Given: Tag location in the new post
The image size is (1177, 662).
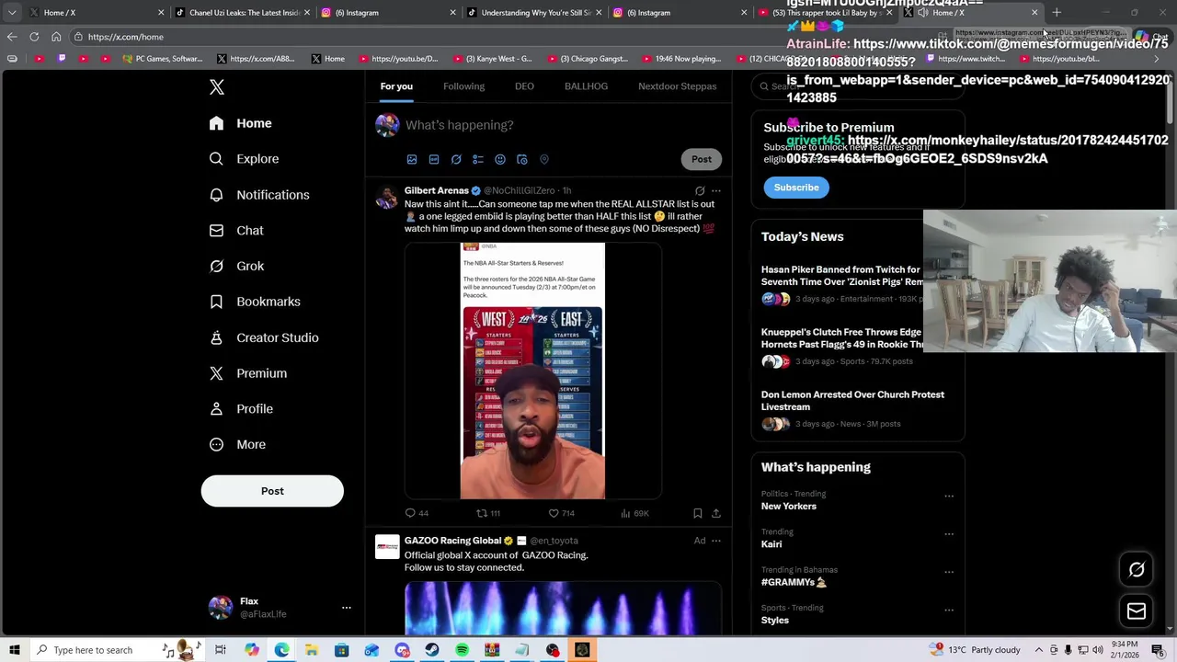Looking at the screenshot, I should (544, 160).
